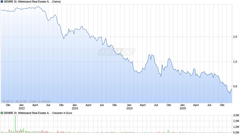Click the 'Jan. 2024' axis label
The height and width of the screenshot is (135, 243).
pos(130,107)
